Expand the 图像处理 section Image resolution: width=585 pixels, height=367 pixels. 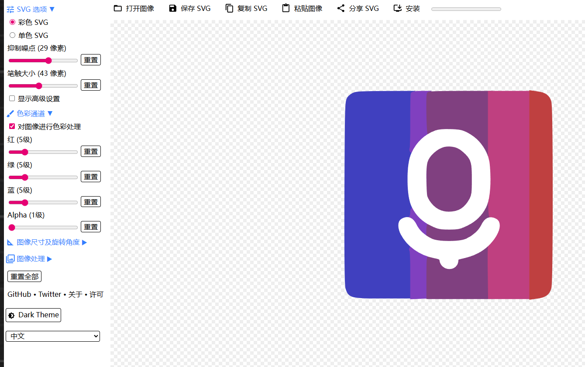(31, 259)
